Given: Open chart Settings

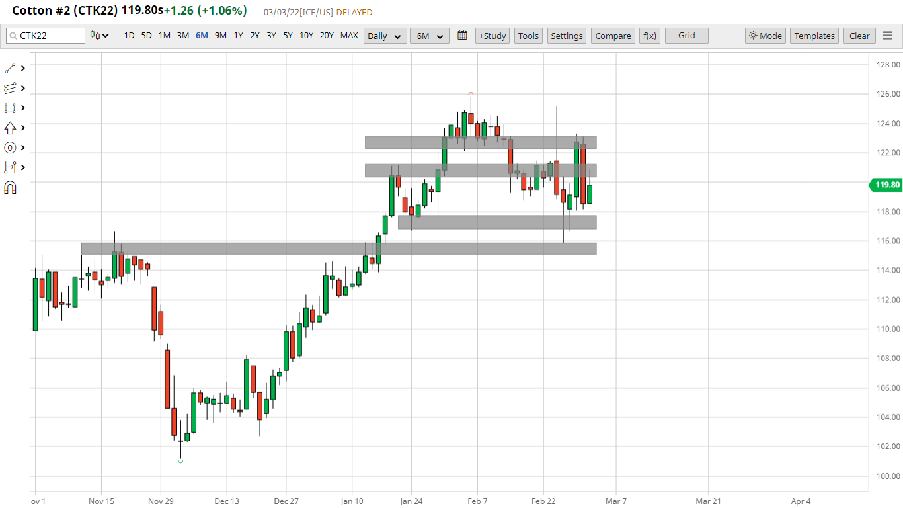Looking at the screenshot, I should (567, 36).
